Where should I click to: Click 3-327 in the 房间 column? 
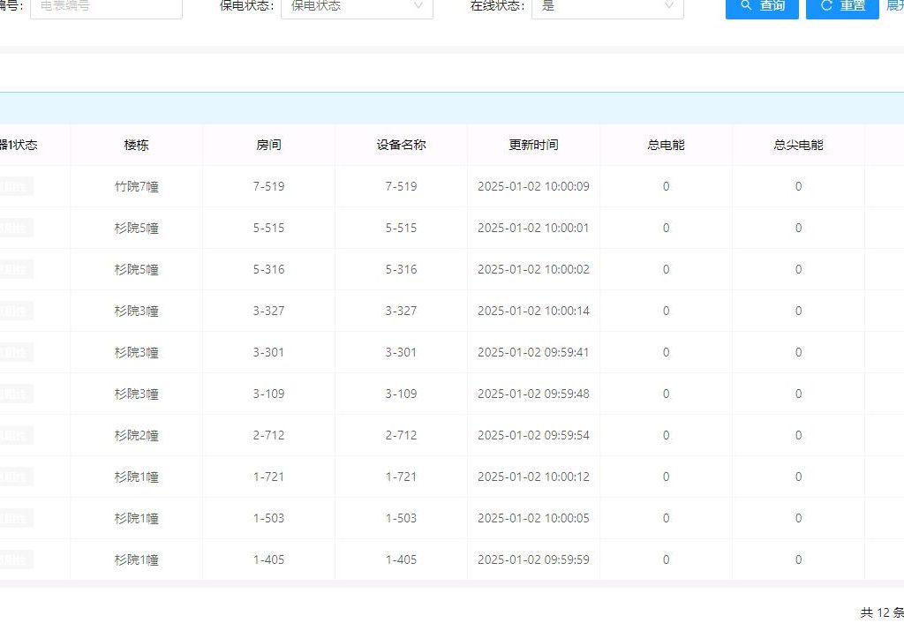coord(268,311)
